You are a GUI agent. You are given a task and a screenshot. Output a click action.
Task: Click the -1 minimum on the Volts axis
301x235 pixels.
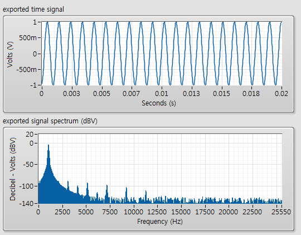coord(33,85)
